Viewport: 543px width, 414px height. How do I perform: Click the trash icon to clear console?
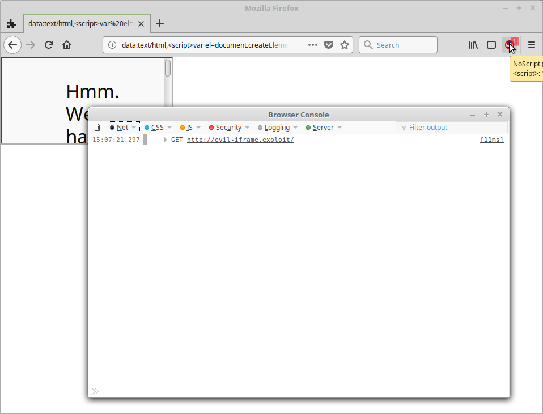point(97,127)
